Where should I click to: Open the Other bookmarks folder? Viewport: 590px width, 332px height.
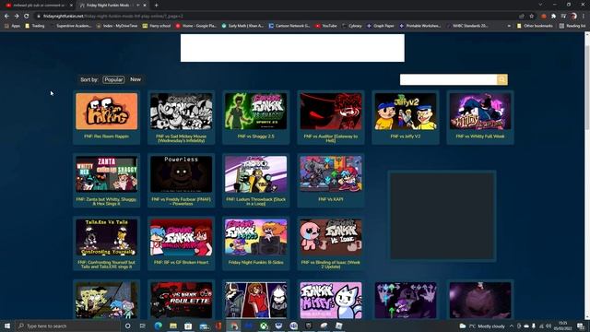click(535, 26)
